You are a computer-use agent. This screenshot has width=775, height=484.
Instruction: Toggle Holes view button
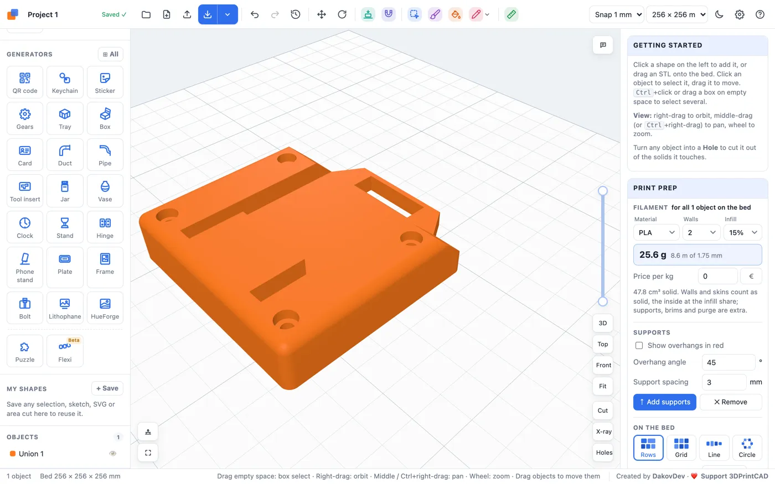pyautogui.click(x=603, y=452)
